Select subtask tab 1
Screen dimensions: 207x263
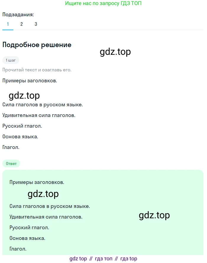pos(8,24)
